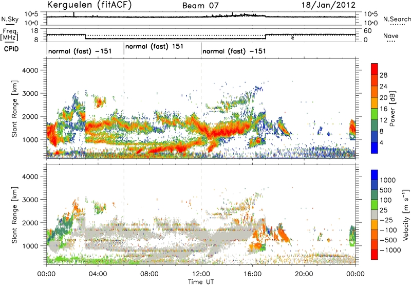Pick the bottom red segment of the velocity colorbar
Viewport: 411px width, 285px height.
tap(375, 255)
